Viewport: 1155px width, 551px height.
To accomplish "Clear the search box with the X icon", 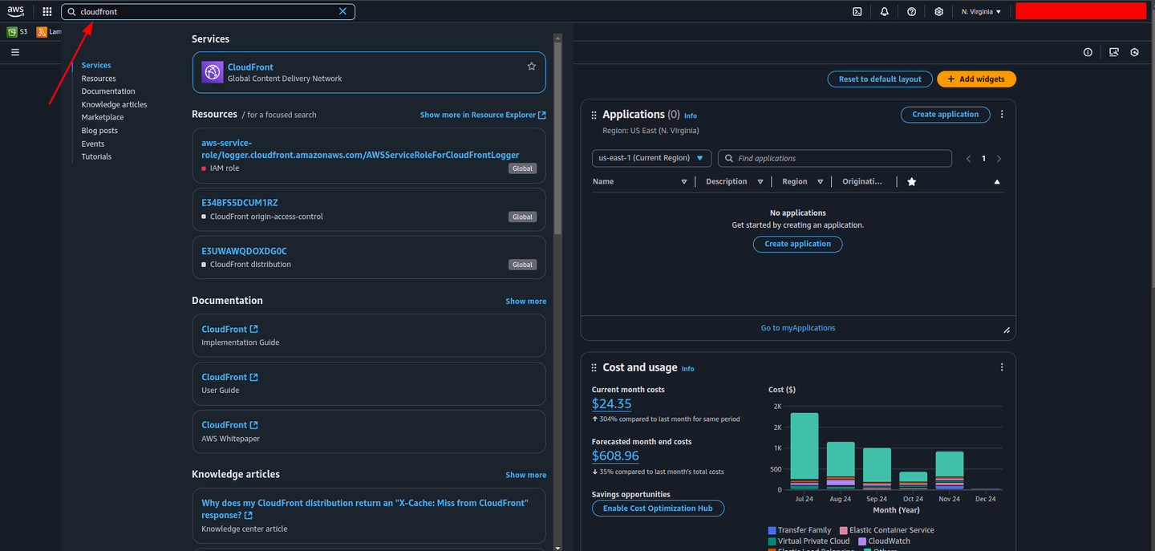I will 342,11.
